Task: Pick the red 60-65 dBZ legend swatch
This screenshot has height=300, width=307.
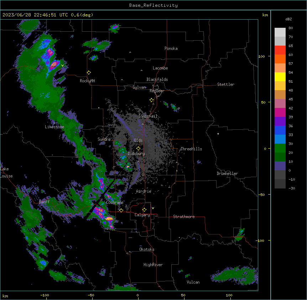Action: (280, 50)
